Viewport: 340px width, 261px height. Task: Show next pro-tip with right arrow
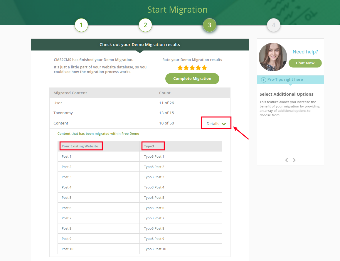(x=294, y=160)
